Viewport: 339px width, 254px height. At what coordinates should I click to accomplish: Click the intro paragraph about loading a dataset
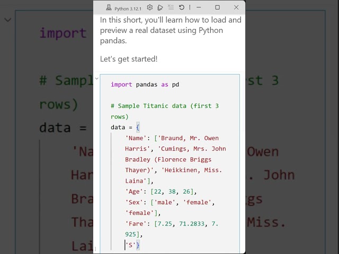171,30
